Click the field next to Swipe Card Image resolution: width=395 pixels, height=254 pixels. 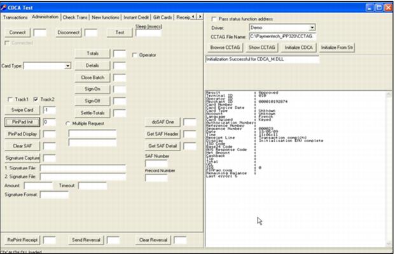[49, 110]
